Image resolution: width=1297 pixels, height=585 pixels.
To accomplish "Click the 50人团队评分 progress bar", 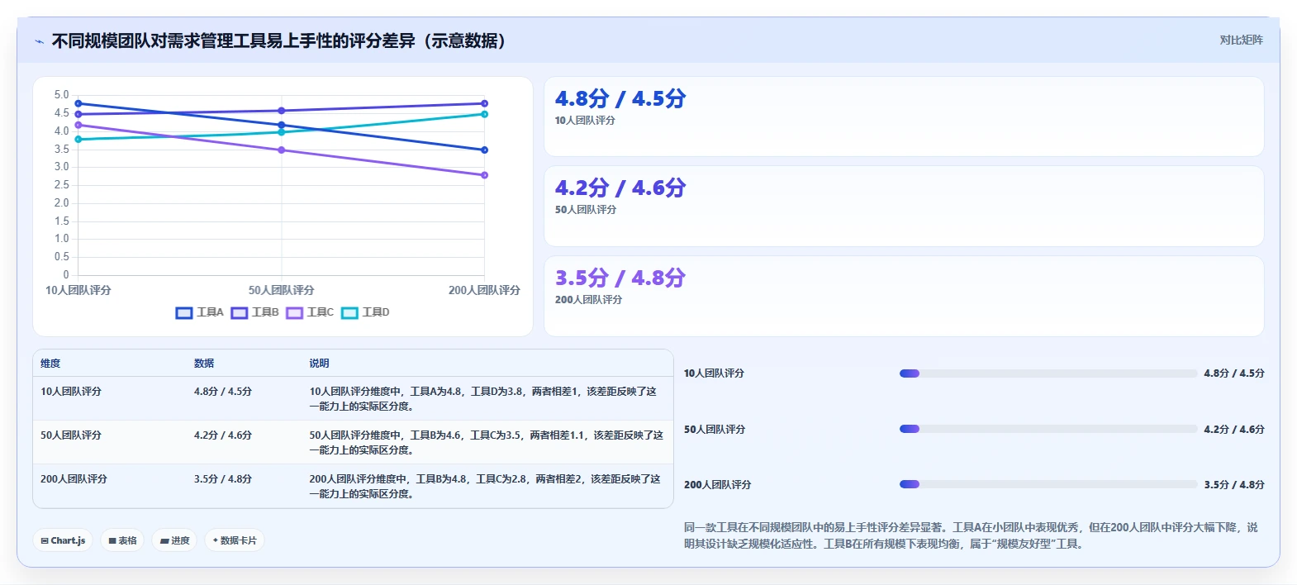I will click(1048, 429).
